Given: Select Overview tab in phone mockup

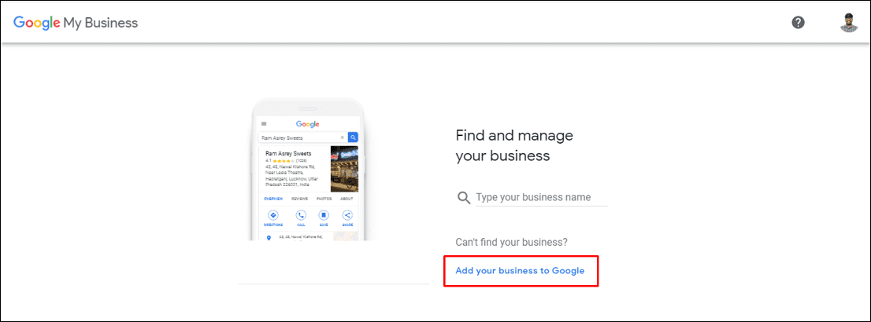Looking at the screenshot, I should pyautogui.click(x=273, y=199).
